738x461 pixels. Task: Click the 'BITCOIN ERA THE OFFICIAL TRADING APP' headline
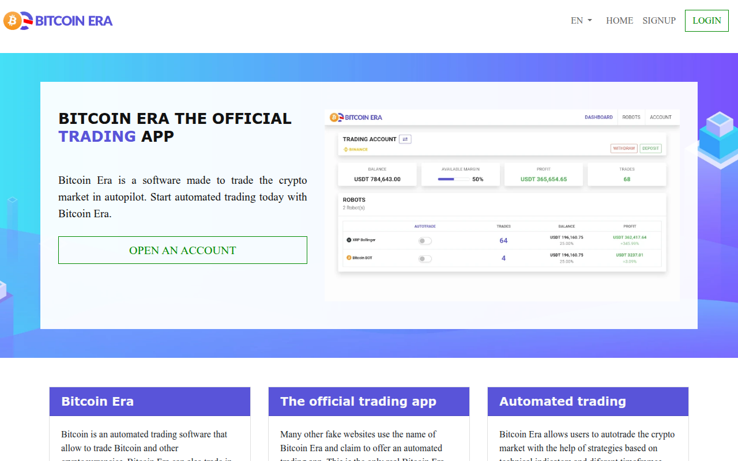175,127
